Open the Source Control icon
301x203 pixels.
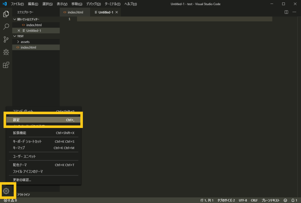[x=6, y=39]
